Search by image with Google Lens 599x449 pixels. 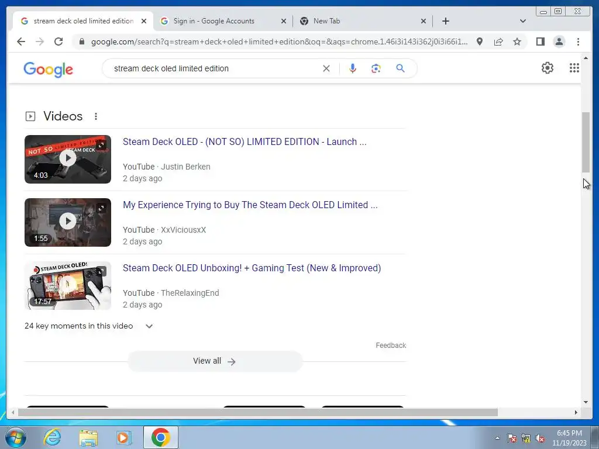[376, 68]
